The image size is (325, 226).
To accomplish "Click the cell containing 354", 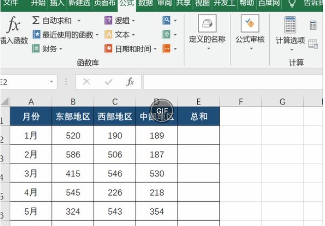I will coord(157,211).
